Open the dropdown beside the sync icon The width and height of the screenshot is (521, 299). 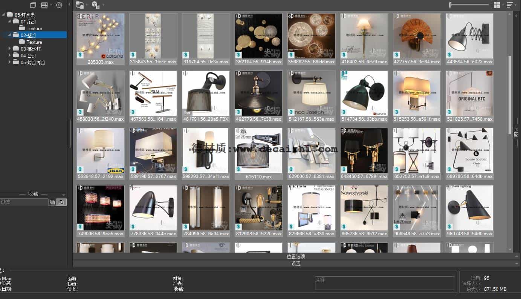click(x=86, y=5)
